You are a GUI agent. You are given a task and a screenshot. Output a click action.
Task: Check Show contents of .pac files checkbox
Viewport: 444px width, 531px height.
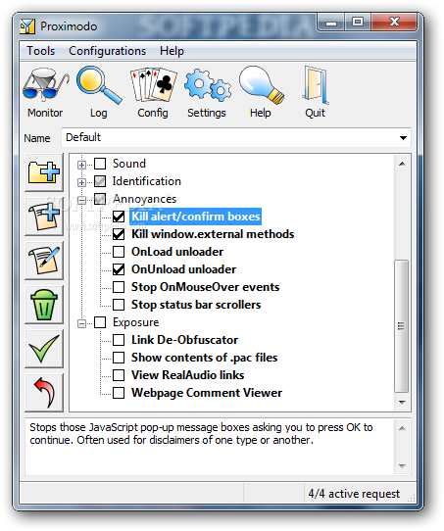point(119,358)
